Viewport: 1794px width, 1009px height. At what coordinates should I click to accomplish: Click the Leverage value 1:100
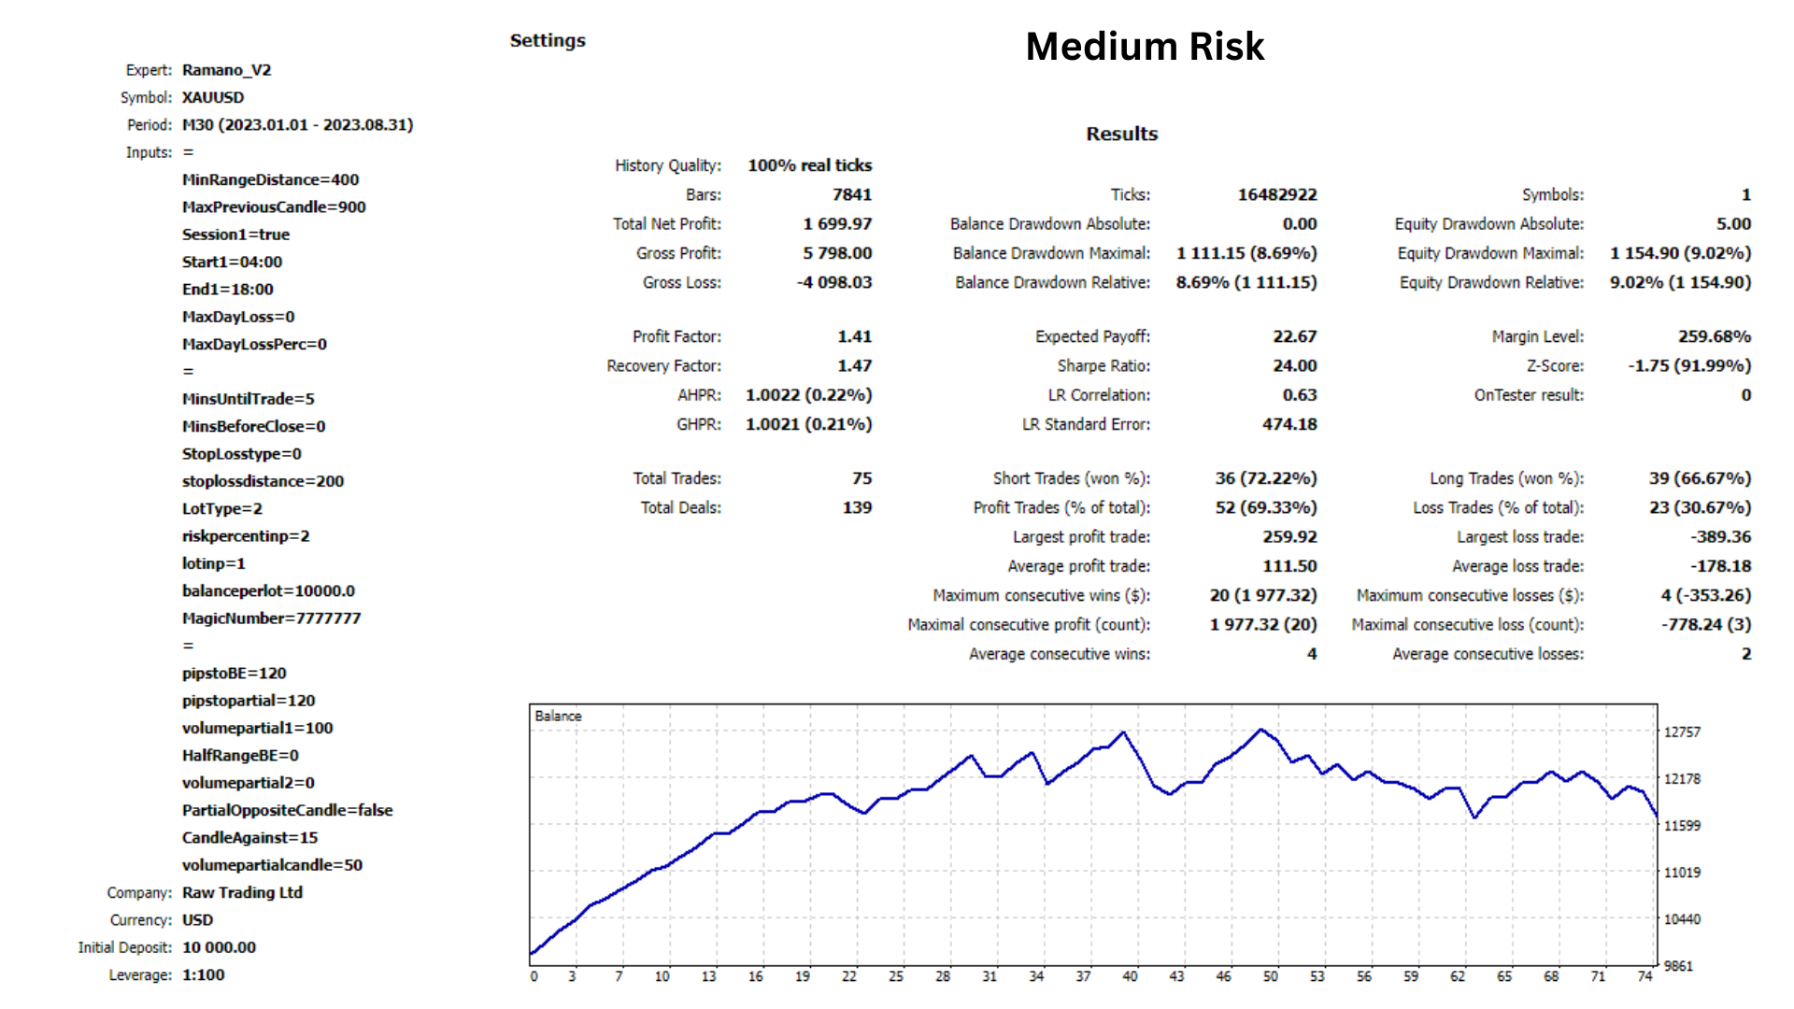click(203, 974)
